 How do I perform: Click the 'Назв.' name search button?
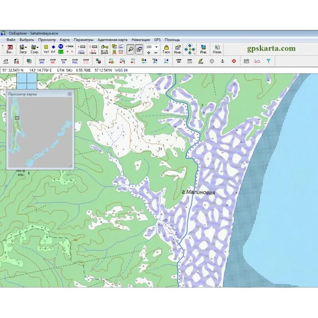click(217, 49)
